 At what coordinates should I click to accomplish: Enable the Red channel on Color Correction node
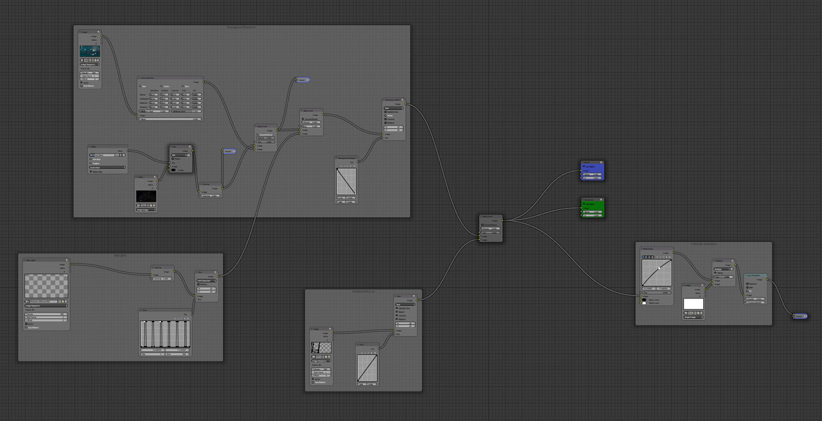(x=140, y=86)
